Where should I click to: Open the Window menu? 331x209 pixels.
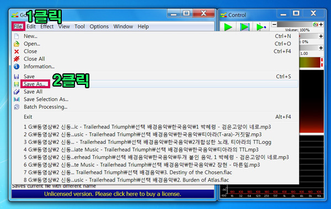[x=123, y=26]
